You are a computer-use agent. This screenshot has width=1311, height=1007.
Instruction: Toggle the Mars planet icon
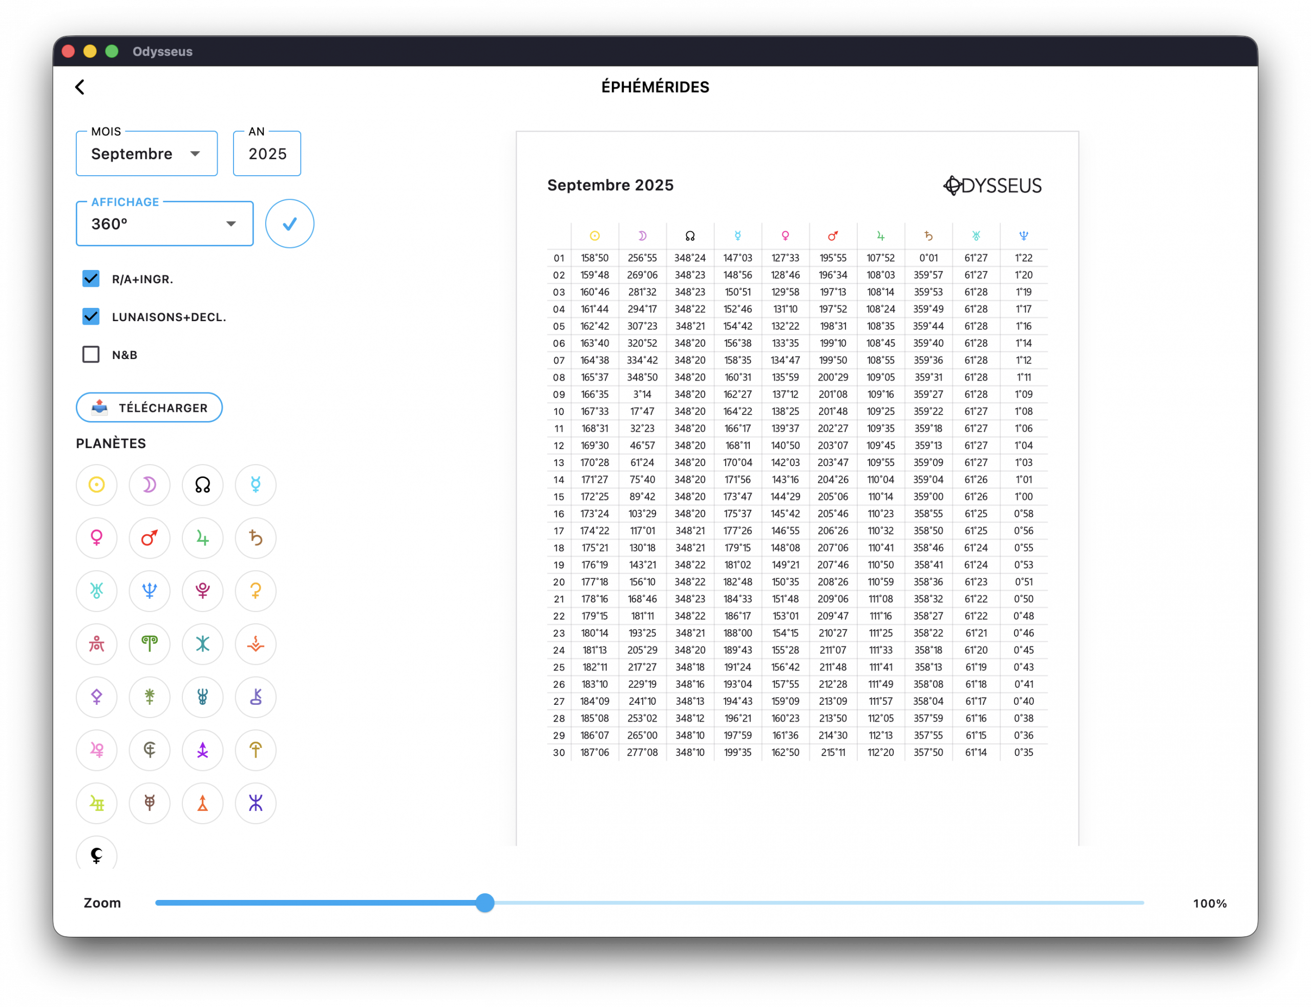tap(149, 538)
